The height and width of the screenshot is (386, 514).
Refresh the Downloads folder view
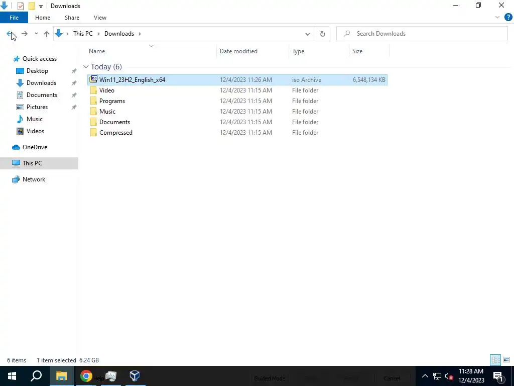[x=323, y=34]
